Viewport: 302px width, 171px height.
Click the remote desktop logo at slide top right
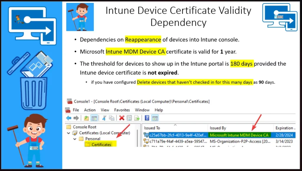click(x=280, y=17)
